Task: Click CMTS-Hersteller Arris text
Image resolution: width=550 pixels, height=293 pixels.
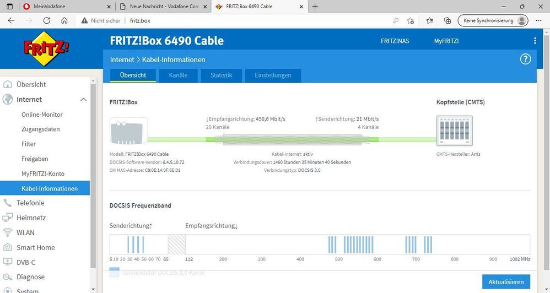Action: pyautogui.click(x=459, y=154)
